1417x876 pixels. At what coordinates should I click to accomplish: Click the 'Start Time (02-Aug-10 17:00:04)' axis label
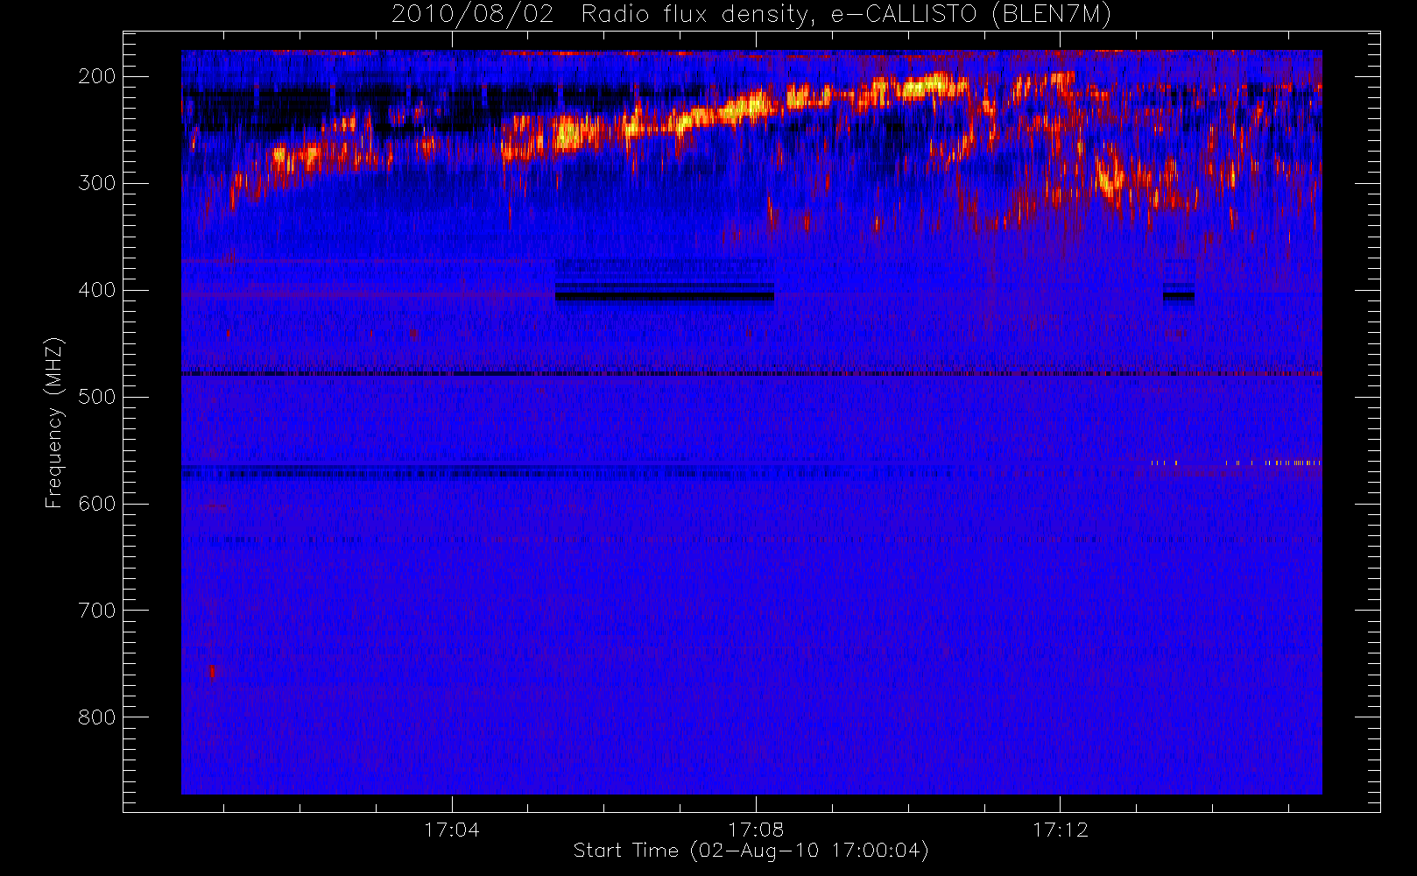751,851
